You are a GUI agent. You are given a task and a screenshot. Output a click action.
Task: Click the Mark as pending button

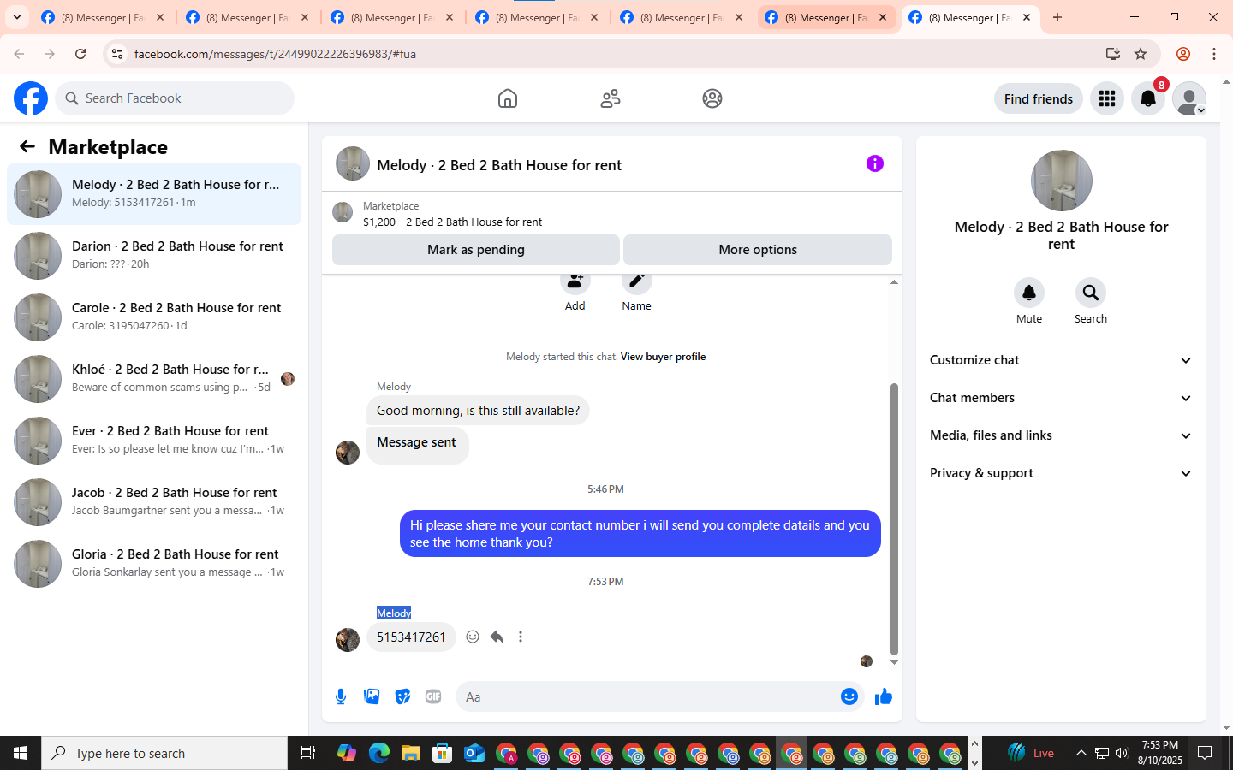[x=476, y=250]
